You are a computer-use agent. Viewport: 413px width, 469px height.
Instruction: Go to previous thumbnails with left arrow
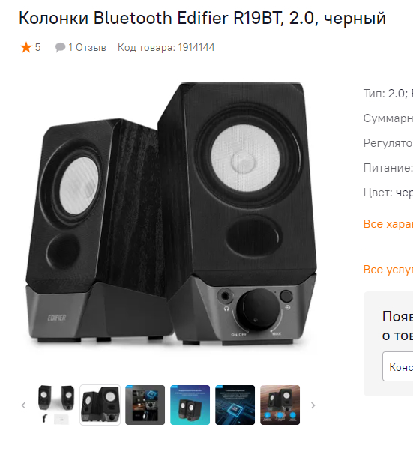pyautogui.click(x=24, y=405)
